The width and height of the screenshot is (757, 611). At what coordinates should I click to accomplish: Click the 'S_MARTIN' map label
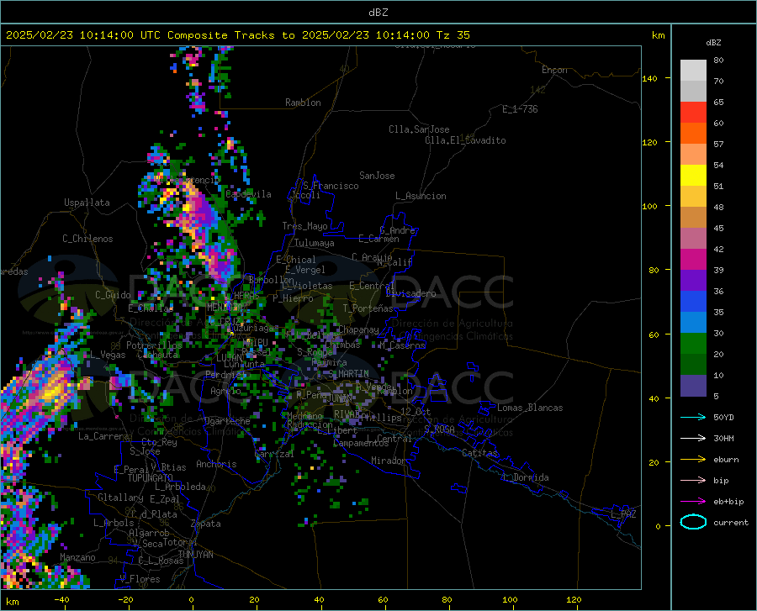tap(348, 374)
